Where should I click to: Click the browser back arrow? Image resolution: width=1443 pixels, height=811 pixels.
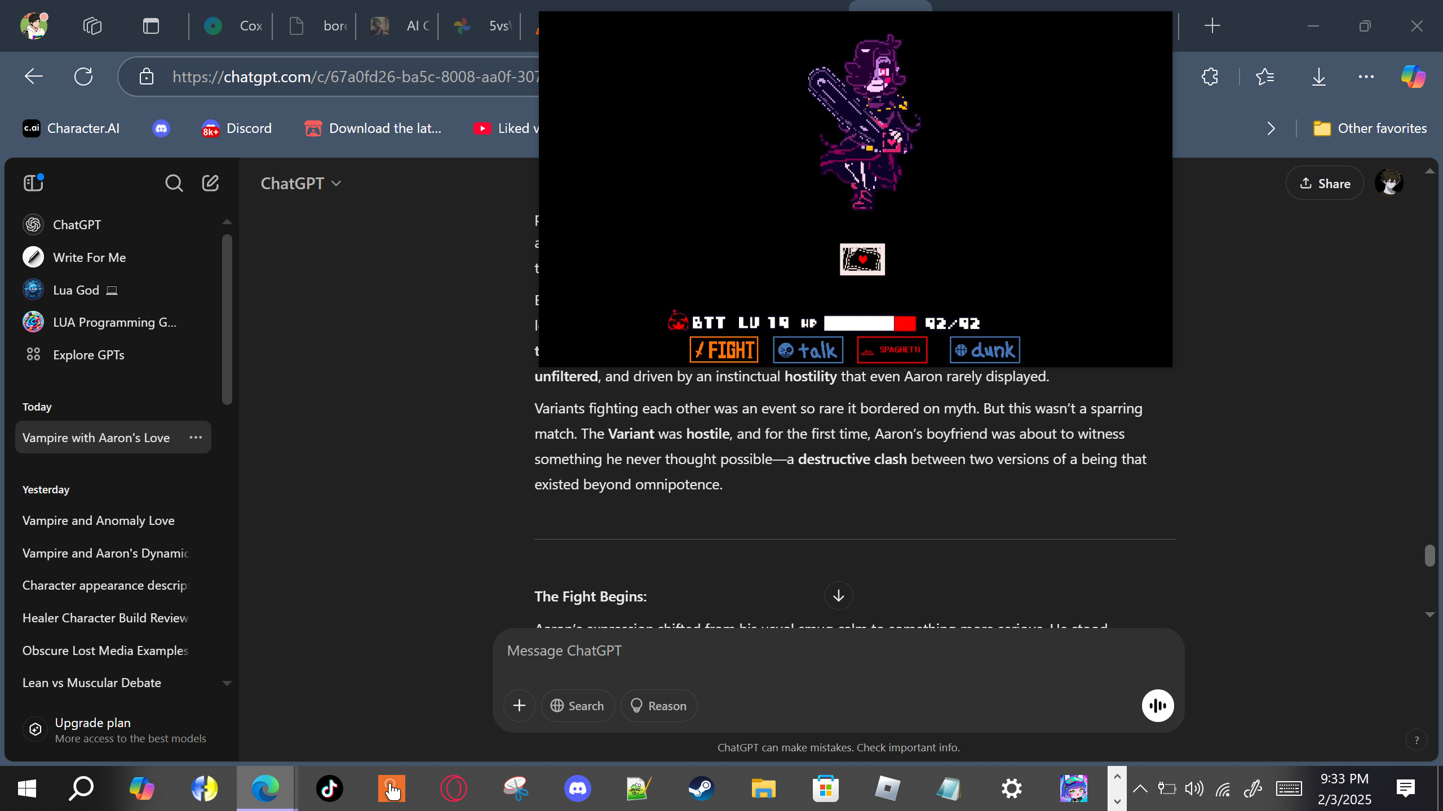pyautogui.click(x=34, y=77)
